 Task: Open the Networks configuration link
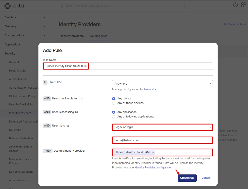point(150,89)
